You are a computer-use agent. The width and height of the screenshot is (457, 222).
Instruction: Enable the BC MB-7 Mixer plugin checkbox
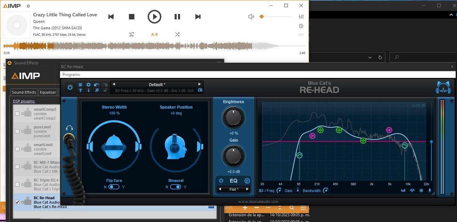(17, 167)
